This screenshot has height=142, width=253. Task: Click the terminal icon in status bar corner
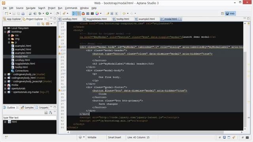(247, 137)
